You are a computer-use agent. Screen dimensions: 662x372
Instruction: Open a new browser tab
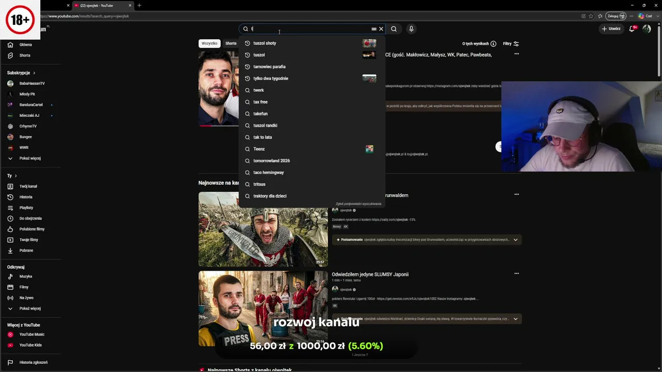coord(139,5)
